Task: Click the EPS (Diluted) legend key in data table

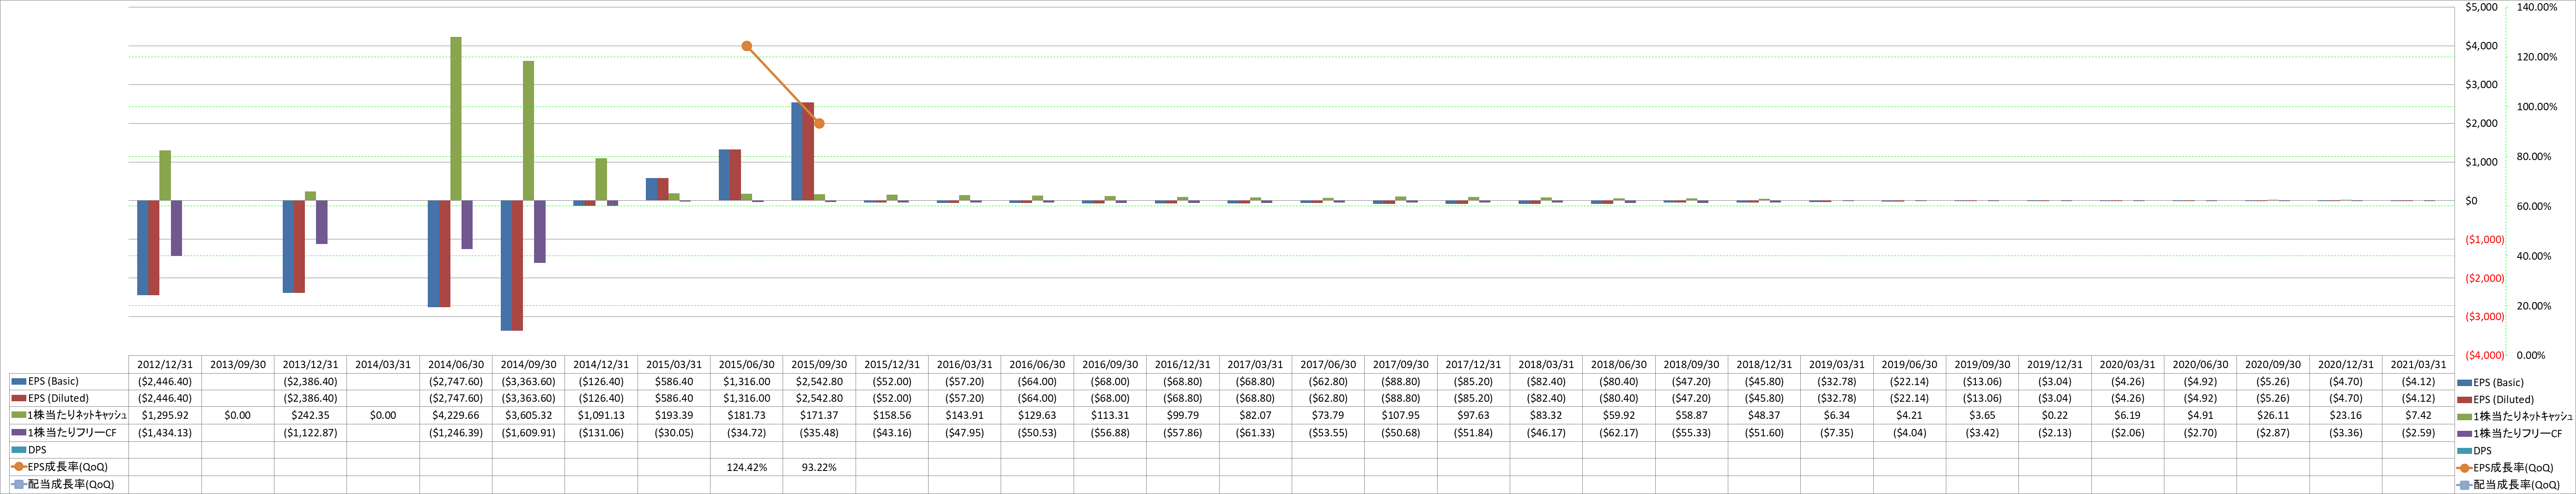Action: click(18, 398)
